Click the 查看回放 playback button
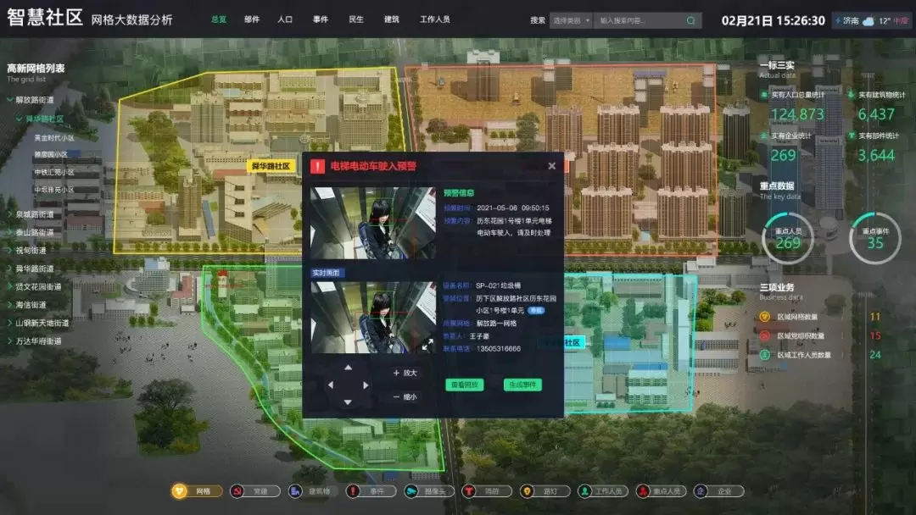916x515 pixels. [464, 385]
